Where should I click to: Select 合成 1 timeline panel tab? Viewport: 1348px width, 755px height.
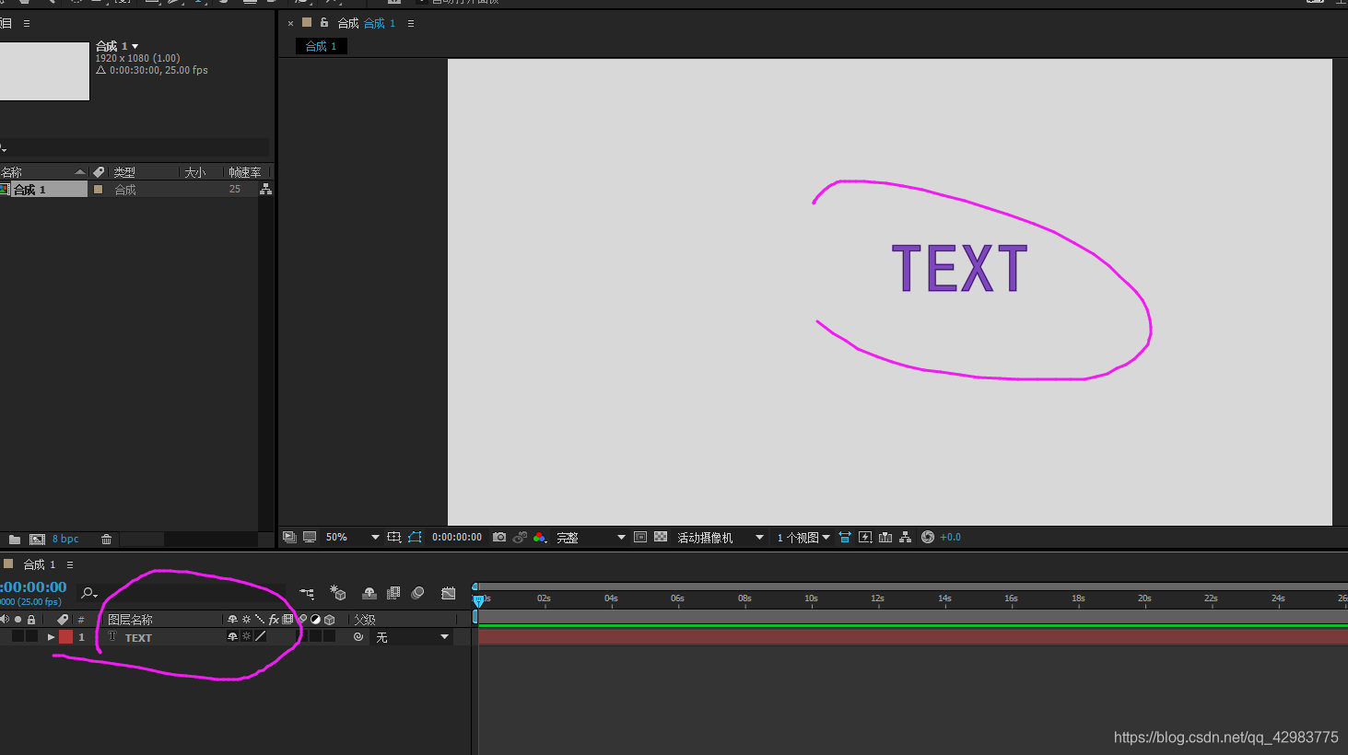[x=40, y=564]
